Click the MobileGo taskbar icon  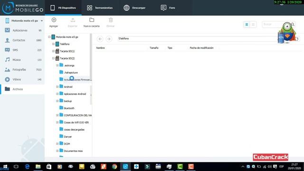click(125, 167)
